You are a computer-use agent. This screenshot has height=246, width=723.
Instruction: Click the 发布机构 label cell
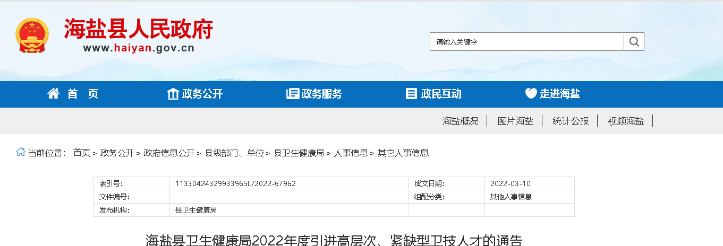pos(132,210)
